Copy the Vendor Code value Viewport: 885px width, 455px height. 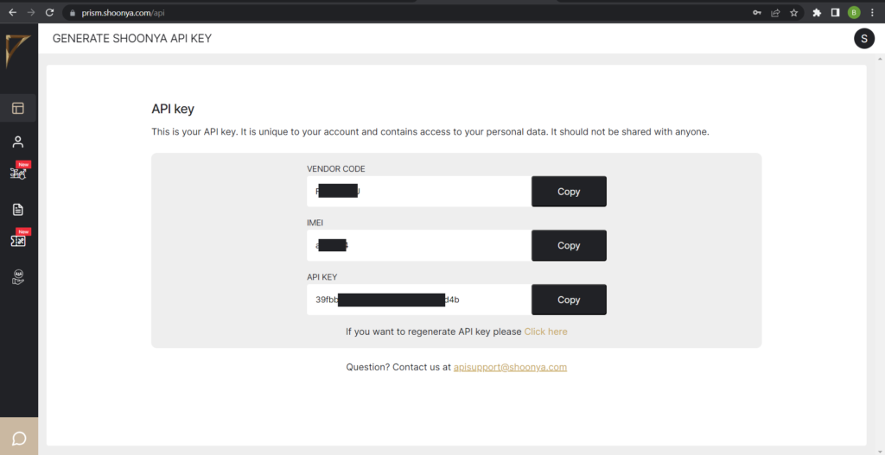(569, 192)
